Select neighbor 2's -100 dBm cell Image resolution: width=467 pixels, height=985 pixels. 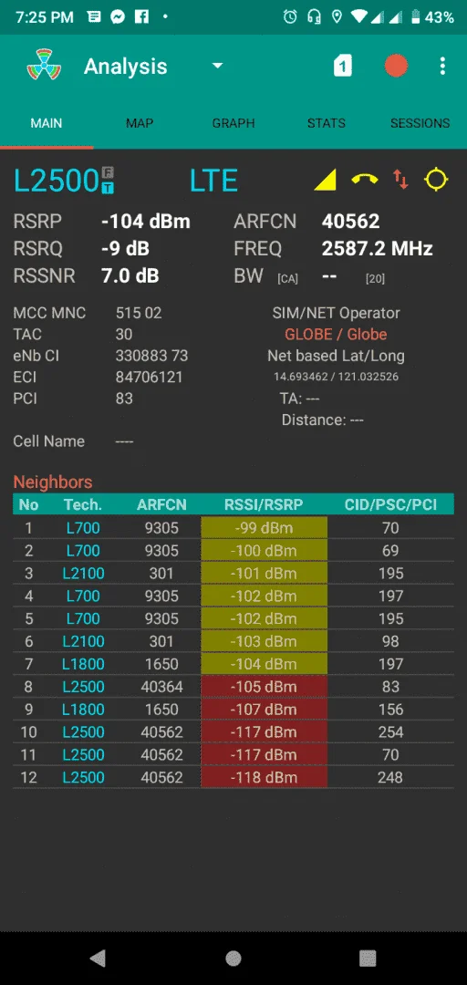[x=264, y=550]
